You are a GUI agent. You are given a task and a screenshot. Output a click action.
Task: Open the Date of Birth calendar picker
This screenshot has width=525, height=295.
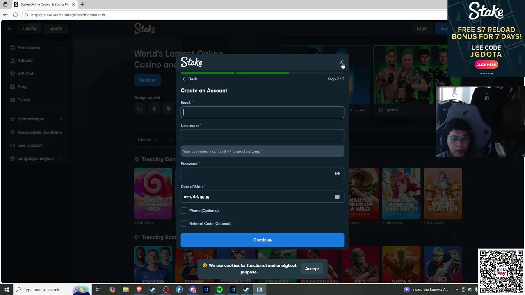337,197
